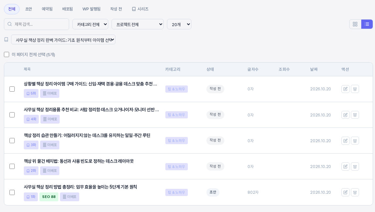Image resolution: width=375 pixels, height=212 pixels.
Task: Delete the 책상 위 물건 배치법 post
Action: [355, 167]
